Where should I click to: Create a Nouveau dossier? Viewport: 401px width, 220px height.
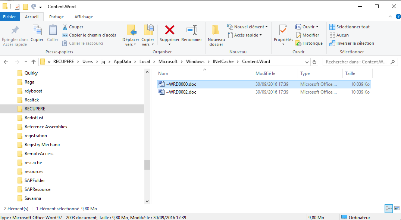(216, 35)
